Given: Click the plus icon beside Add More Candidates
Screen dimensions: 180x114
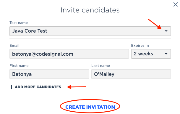Looking at the screenshot, I should (11, 87).
